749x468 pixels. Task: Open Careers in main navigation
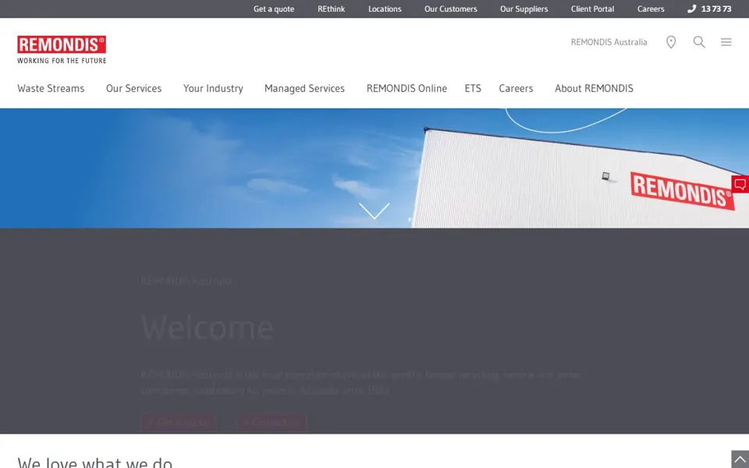coord(516,88)
